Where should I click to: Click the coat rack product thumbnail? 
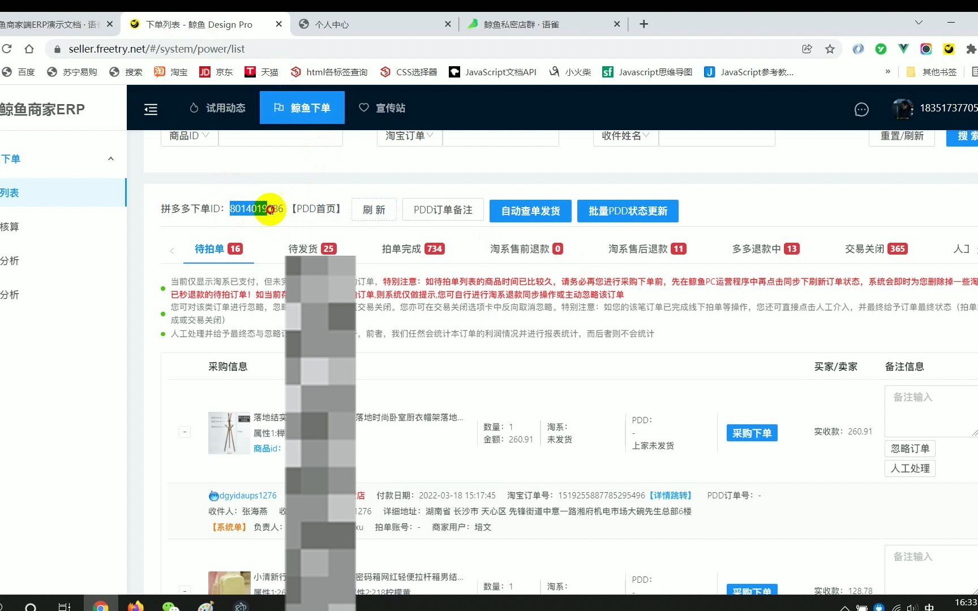click(x=229, y=433)
